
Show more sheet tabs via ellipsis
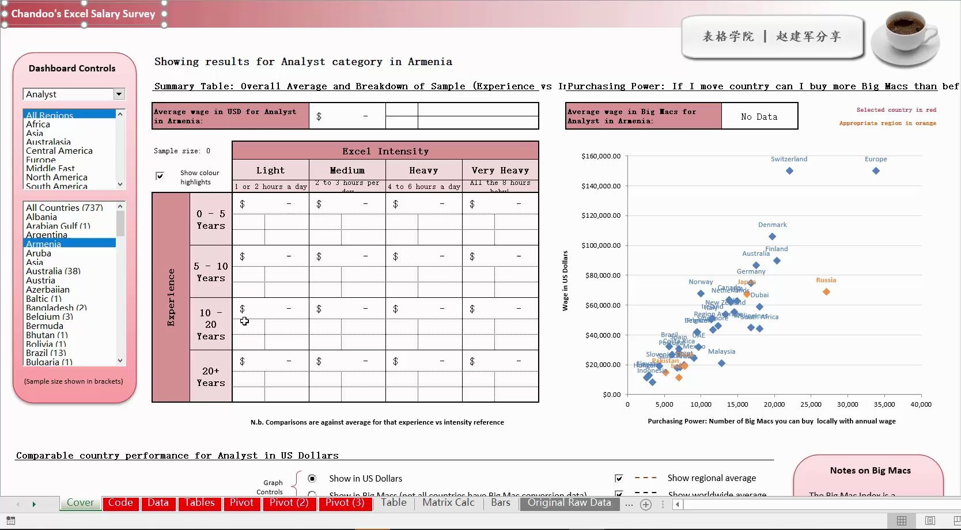click(x=629, y=505)
